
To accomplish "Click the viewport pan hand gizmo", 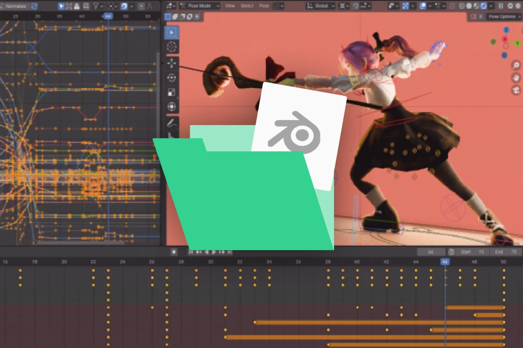I will [516, 78].
